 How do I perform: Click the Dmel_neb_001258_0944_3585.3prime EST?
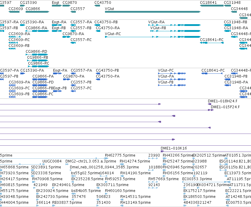[x=71, y=170]
